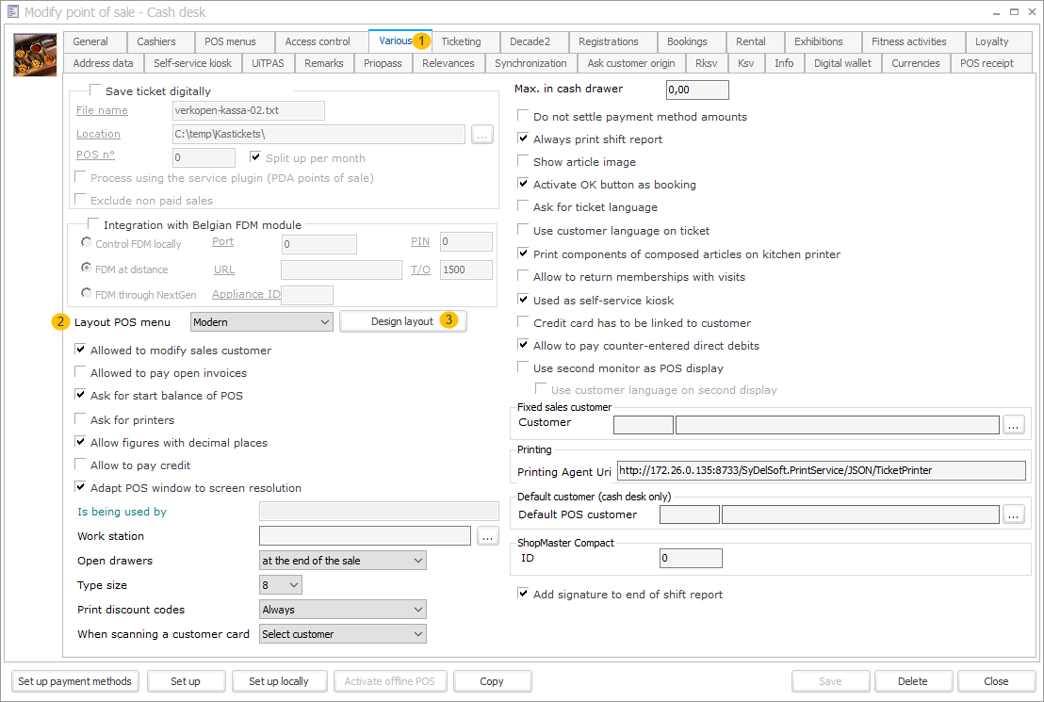
Task: Click the Design layout button
Action: (x=402, y=321)
